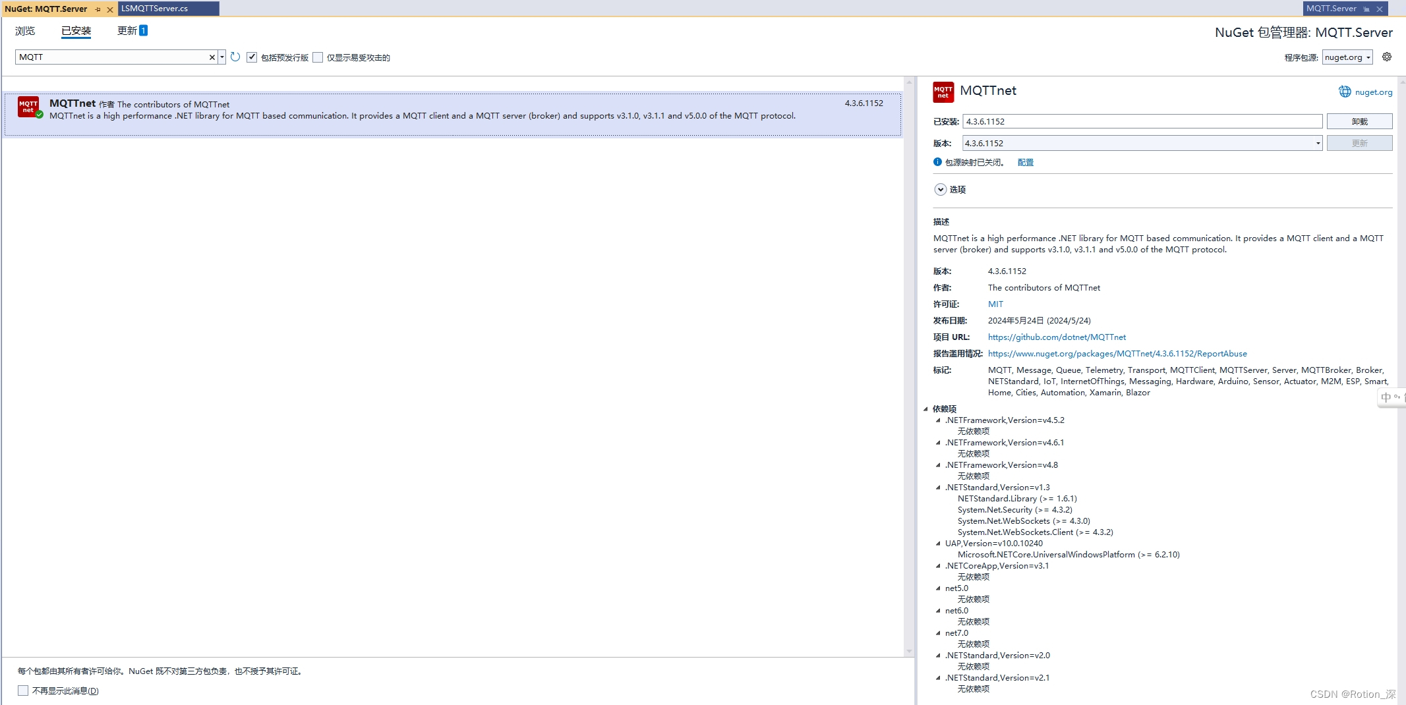Image resolution: width=1406 pixels, height=705 pixels.
Task: Open the NuGet options gear icon
Action: click(x=1388, y=57)
